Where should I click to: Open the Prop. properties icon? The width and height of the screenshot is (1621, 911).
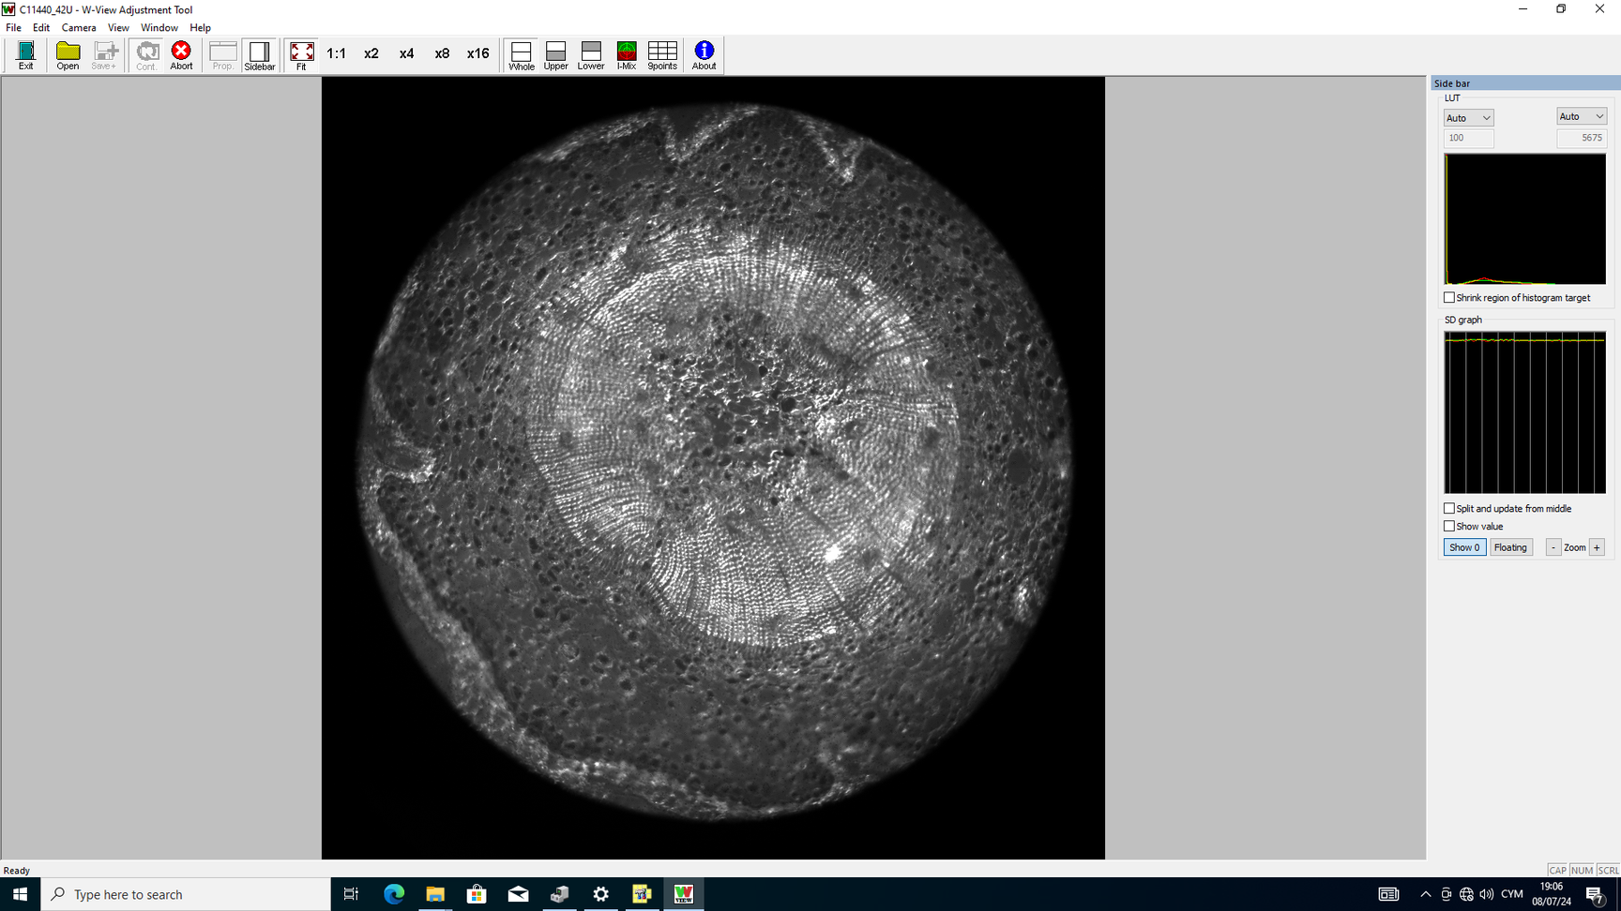click(x=222, y=55)
